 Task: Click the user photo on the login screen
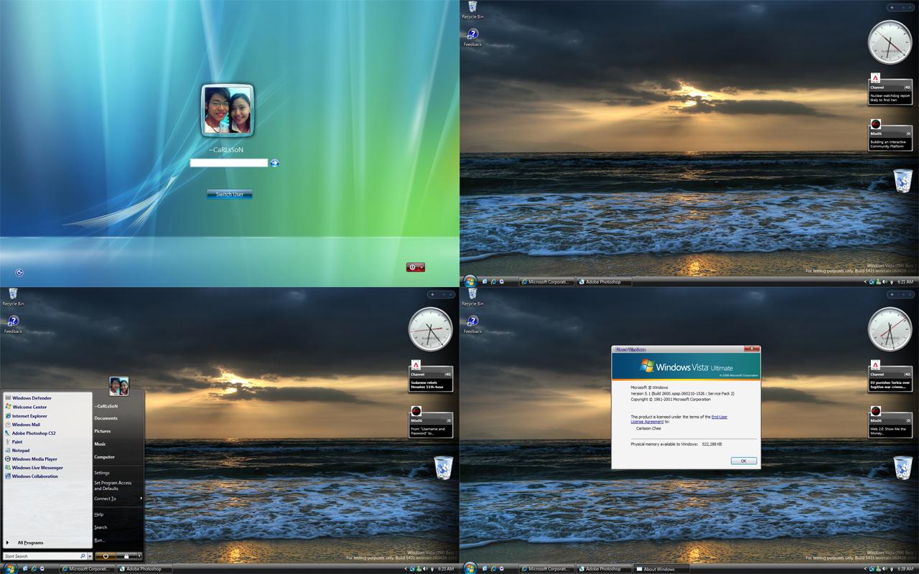tap(229, 110)
